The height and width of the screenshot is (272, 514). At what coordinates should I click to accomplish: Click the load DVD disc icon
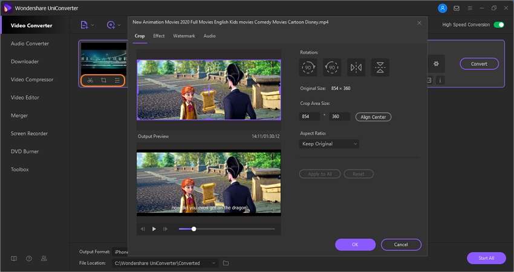tap(111, 25)
